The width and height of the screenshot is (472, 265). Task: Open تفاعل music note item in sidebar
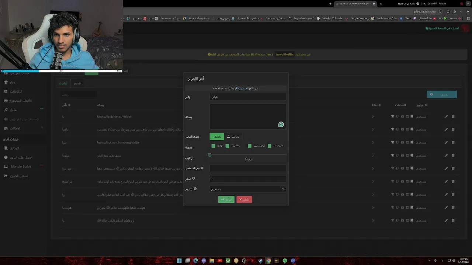coord(11,110)
